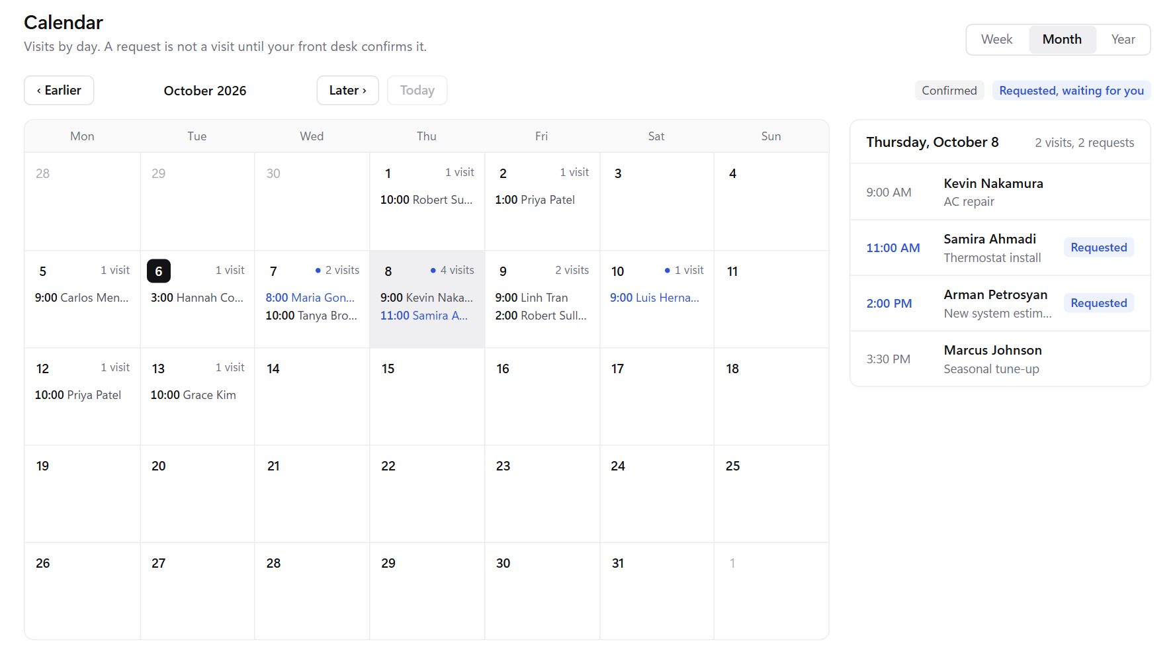This screenshot has height=661, width=1175.
Task: Switch to Year view
Action: pyautogui.click(x=1123, y=40)
